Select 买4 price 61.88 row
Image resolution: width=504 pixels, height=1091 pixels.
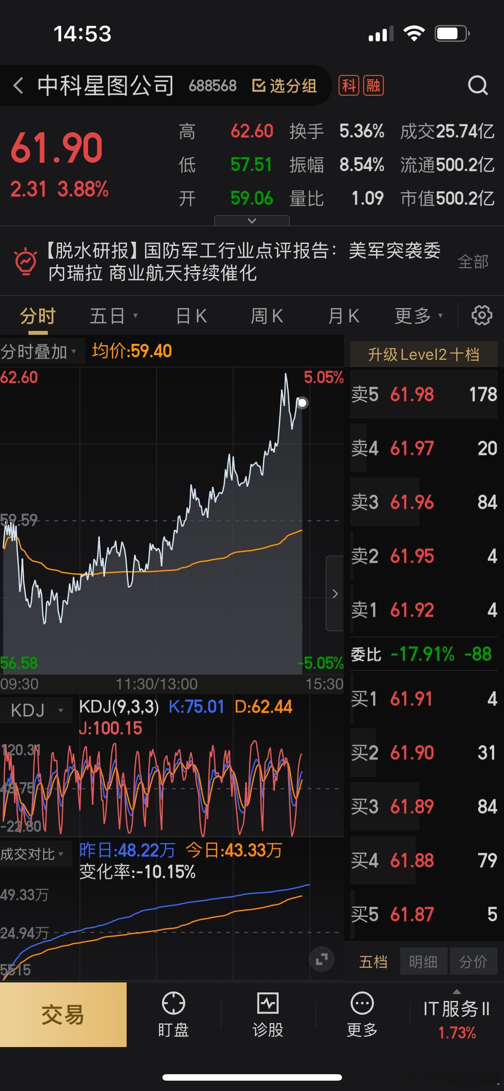pos(424,860)
